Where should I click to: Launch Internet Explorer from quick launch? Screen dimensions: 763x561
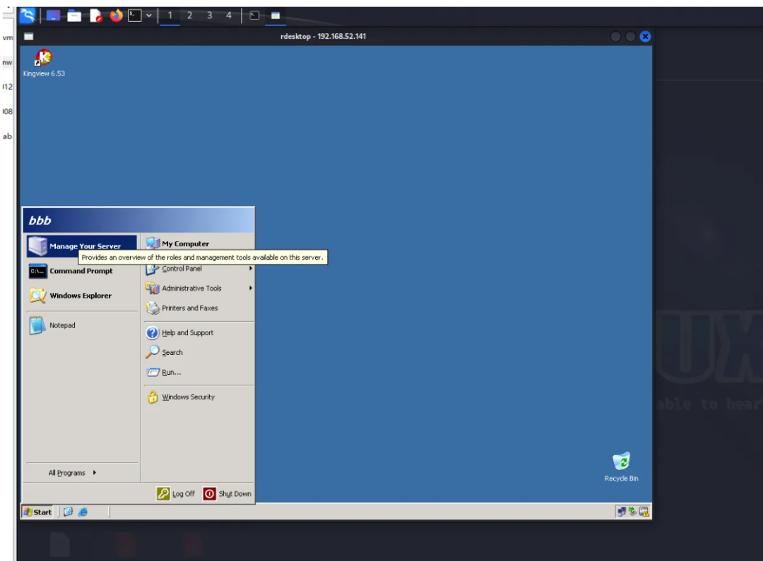83,512
